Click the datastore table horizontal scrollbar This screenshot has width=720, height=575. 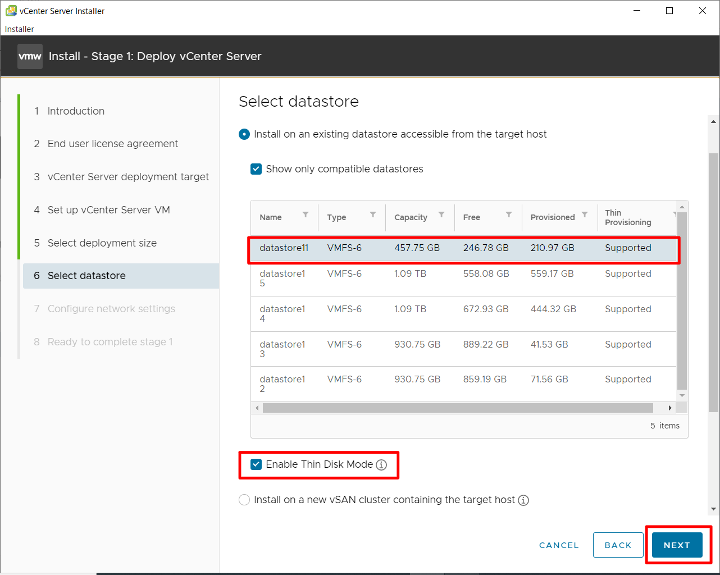458,408
